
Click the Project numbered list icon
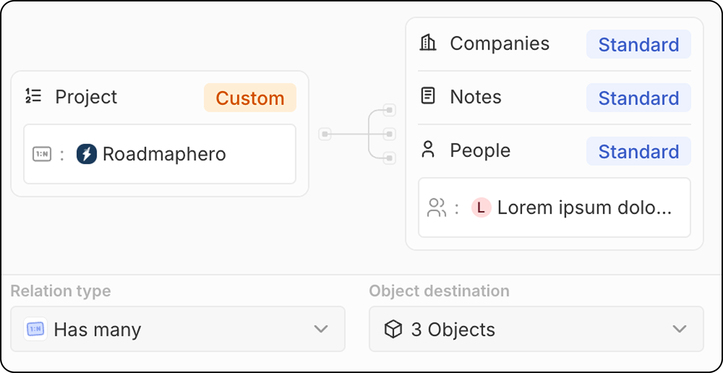(33, 96)
